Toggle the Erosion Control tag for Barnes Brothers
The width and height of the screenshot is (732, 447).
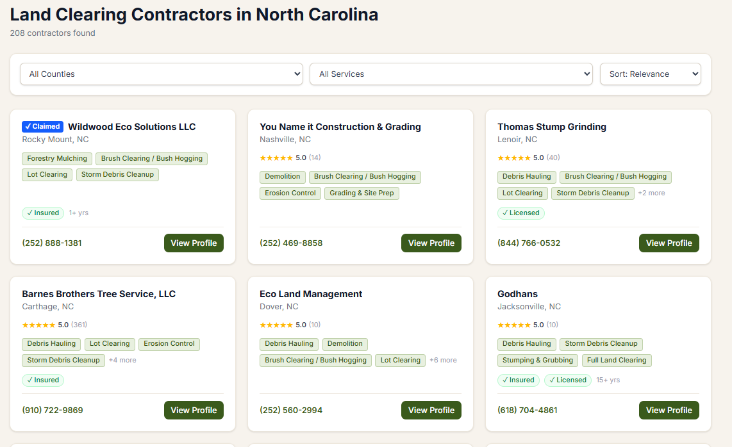[x=169, y=343]
